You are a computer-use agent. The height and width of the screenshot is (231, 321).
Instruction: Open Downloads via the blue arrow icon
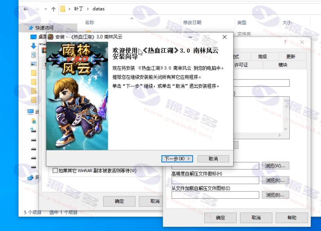click(x=34, y=46)
